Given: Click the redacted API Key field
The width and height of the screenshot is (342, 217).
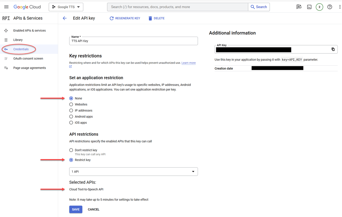Looking at the screenshot, I should [276, 49].
